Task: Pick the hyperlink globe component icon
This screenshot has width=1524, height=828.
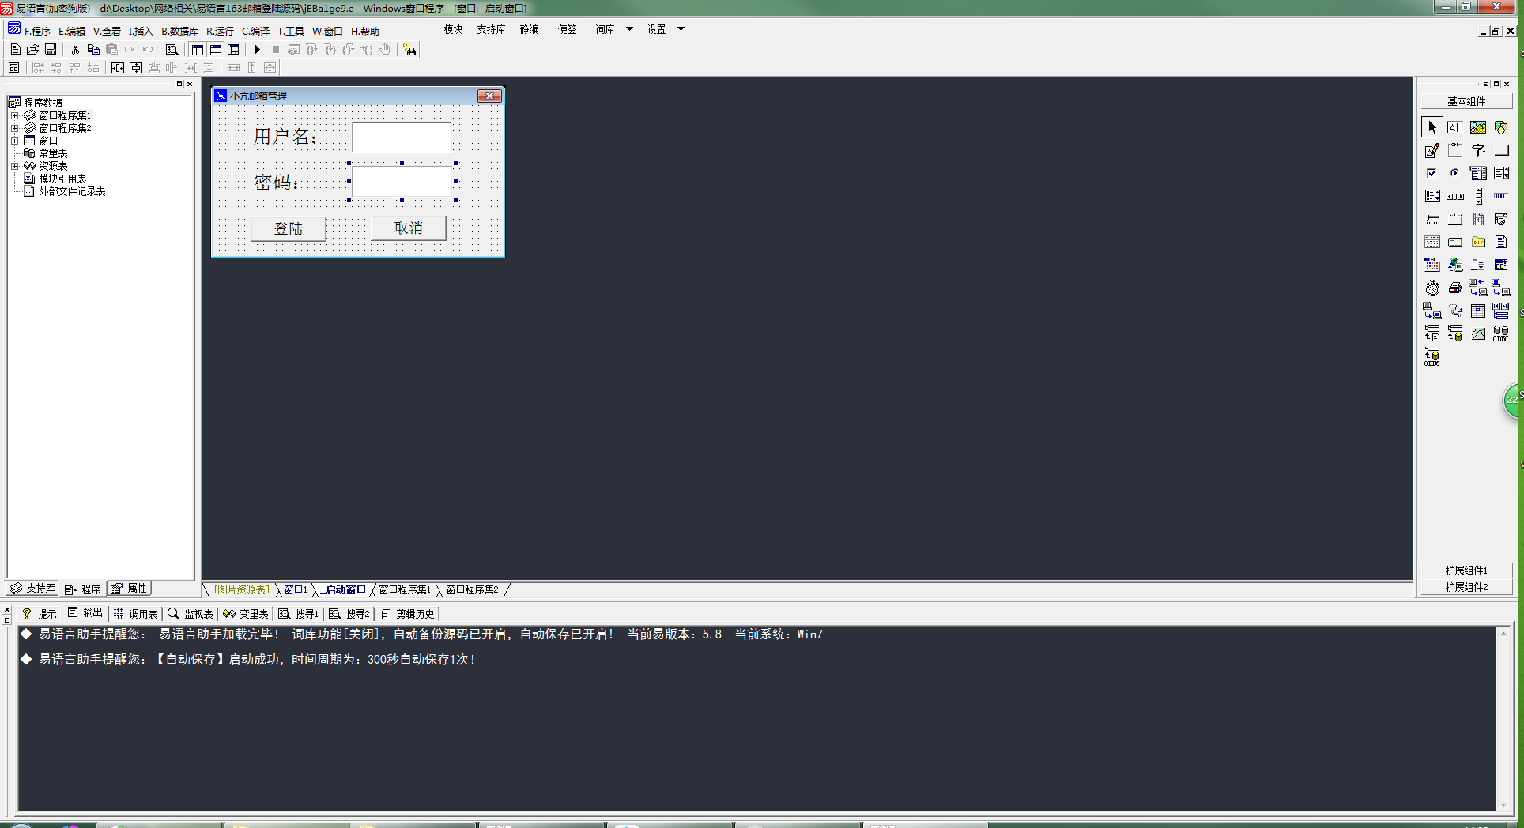Action: tap(1455, 265)
